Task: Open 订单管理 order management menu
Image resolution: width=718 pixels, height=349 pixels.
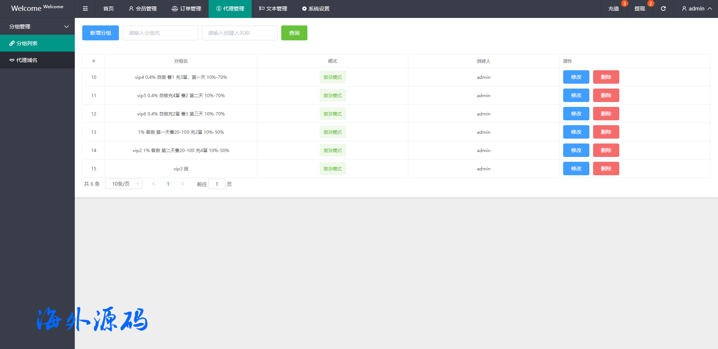Action: coord(186,9)
